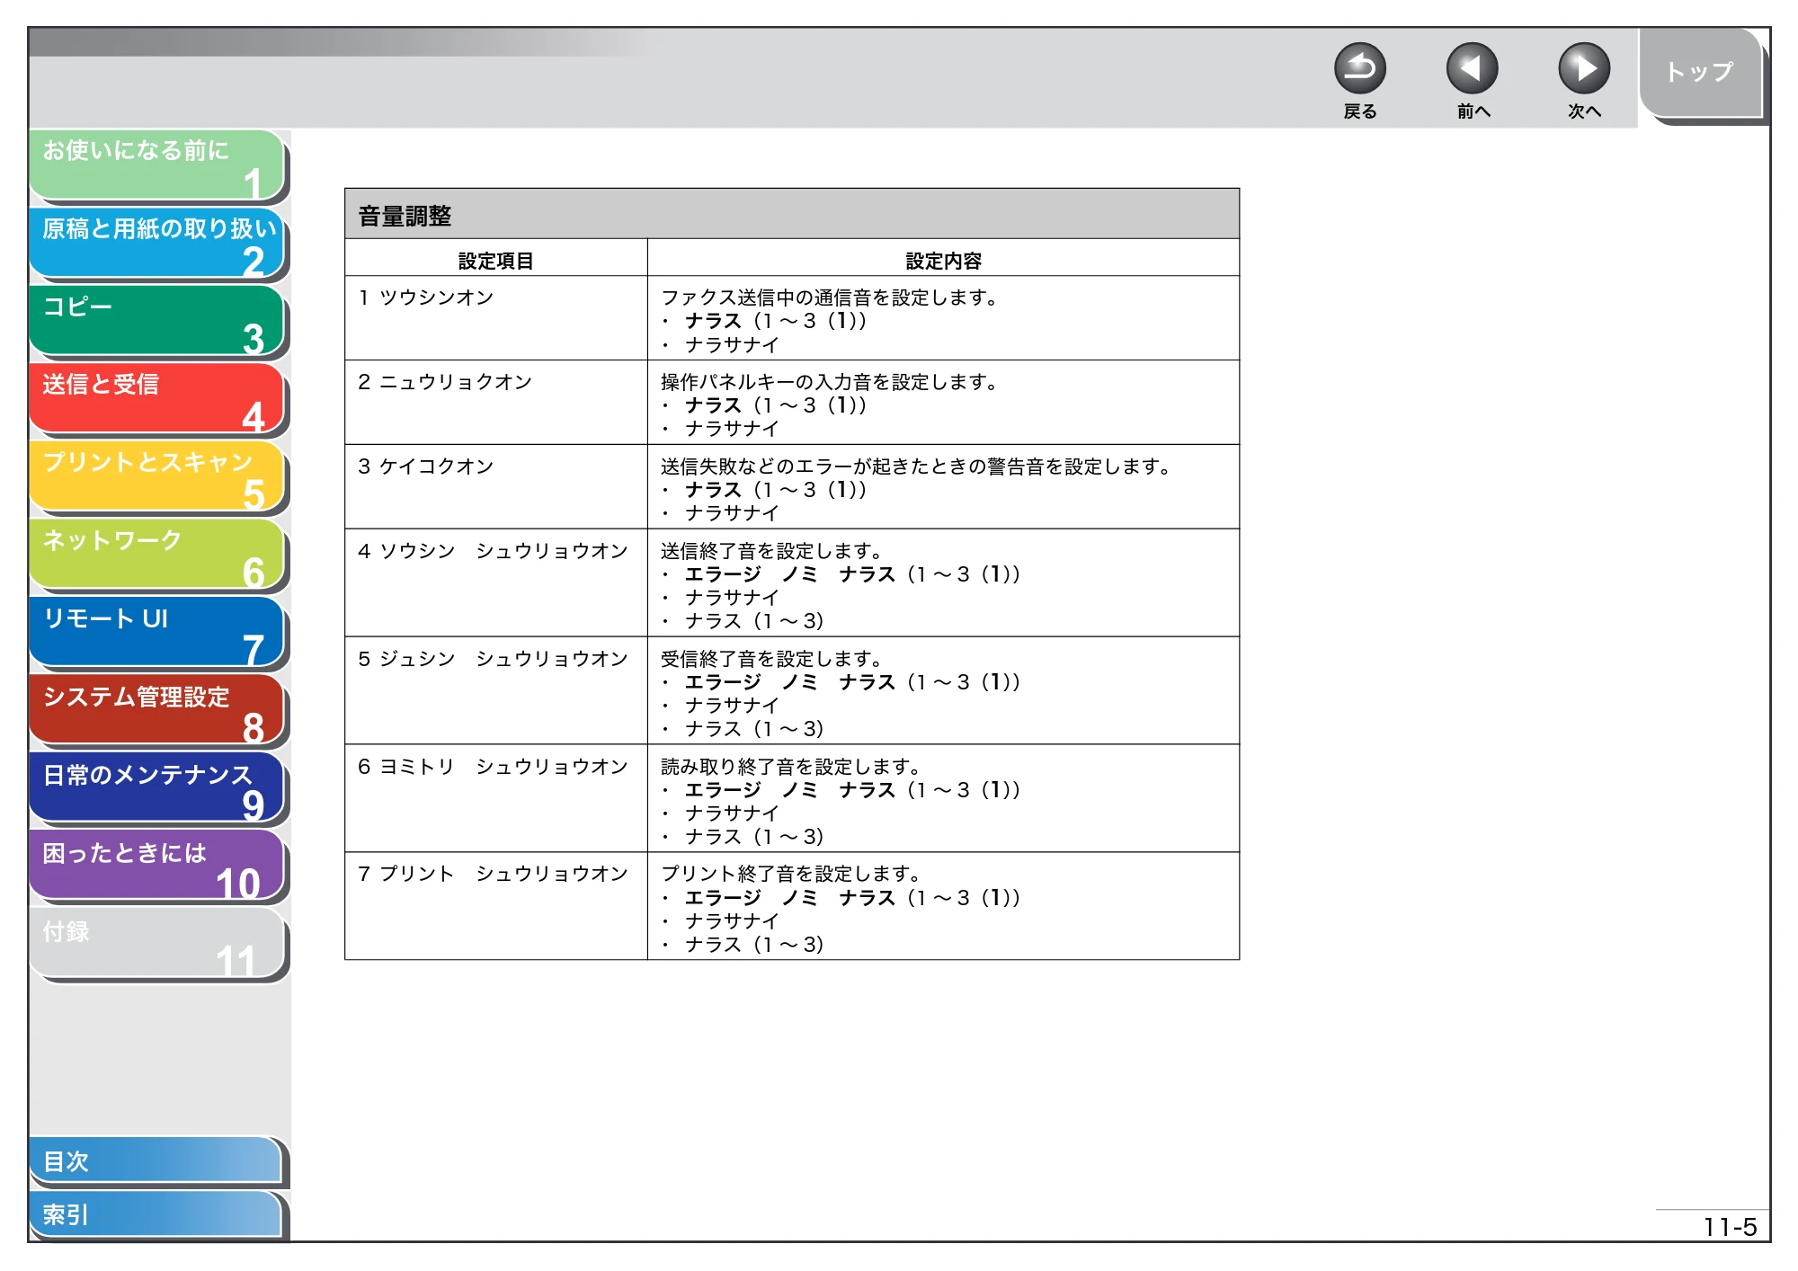1798x1271 pixels.
Task: Click text 受信終了音を設定します。
Action: pos(772,659)
